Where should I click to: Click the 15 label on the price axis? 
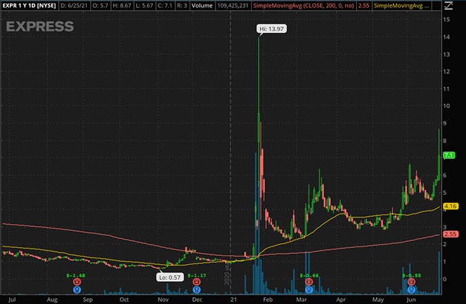(x=446, y=20)
